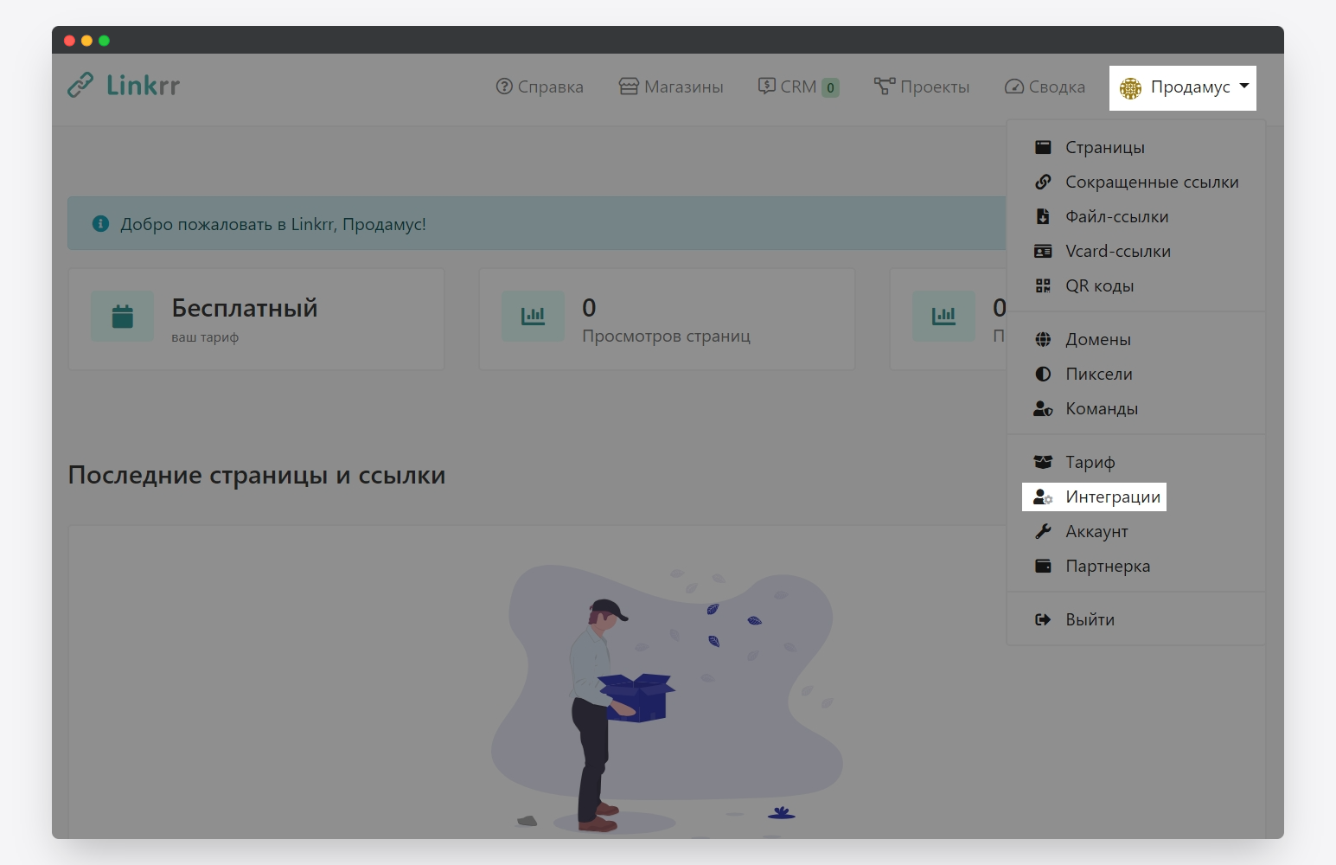Click the logout arrow icon beside Выйти
Image resolution: width=1336 pixels, height=865 pixels.
1043,620
